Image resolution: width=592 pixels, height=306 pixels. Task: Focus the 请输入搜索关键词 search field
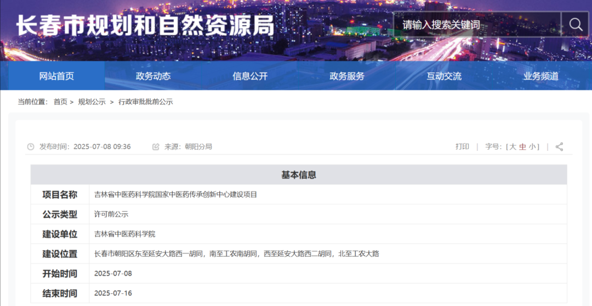click(x=477, y=25)
